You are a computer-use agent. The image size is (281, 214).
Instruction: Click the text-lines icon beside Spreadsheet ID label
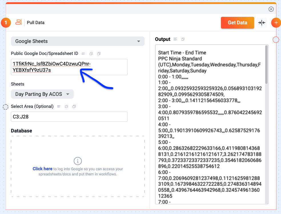[x=83, y=53]
